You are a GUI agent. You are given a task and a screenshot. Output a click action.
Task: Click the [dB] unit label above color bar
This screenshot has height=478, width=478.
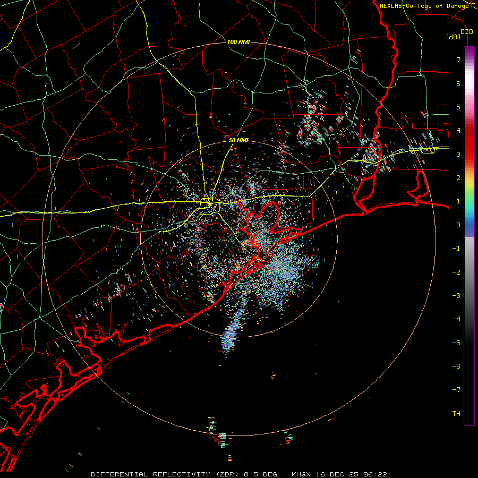click(x=454, y=37)
